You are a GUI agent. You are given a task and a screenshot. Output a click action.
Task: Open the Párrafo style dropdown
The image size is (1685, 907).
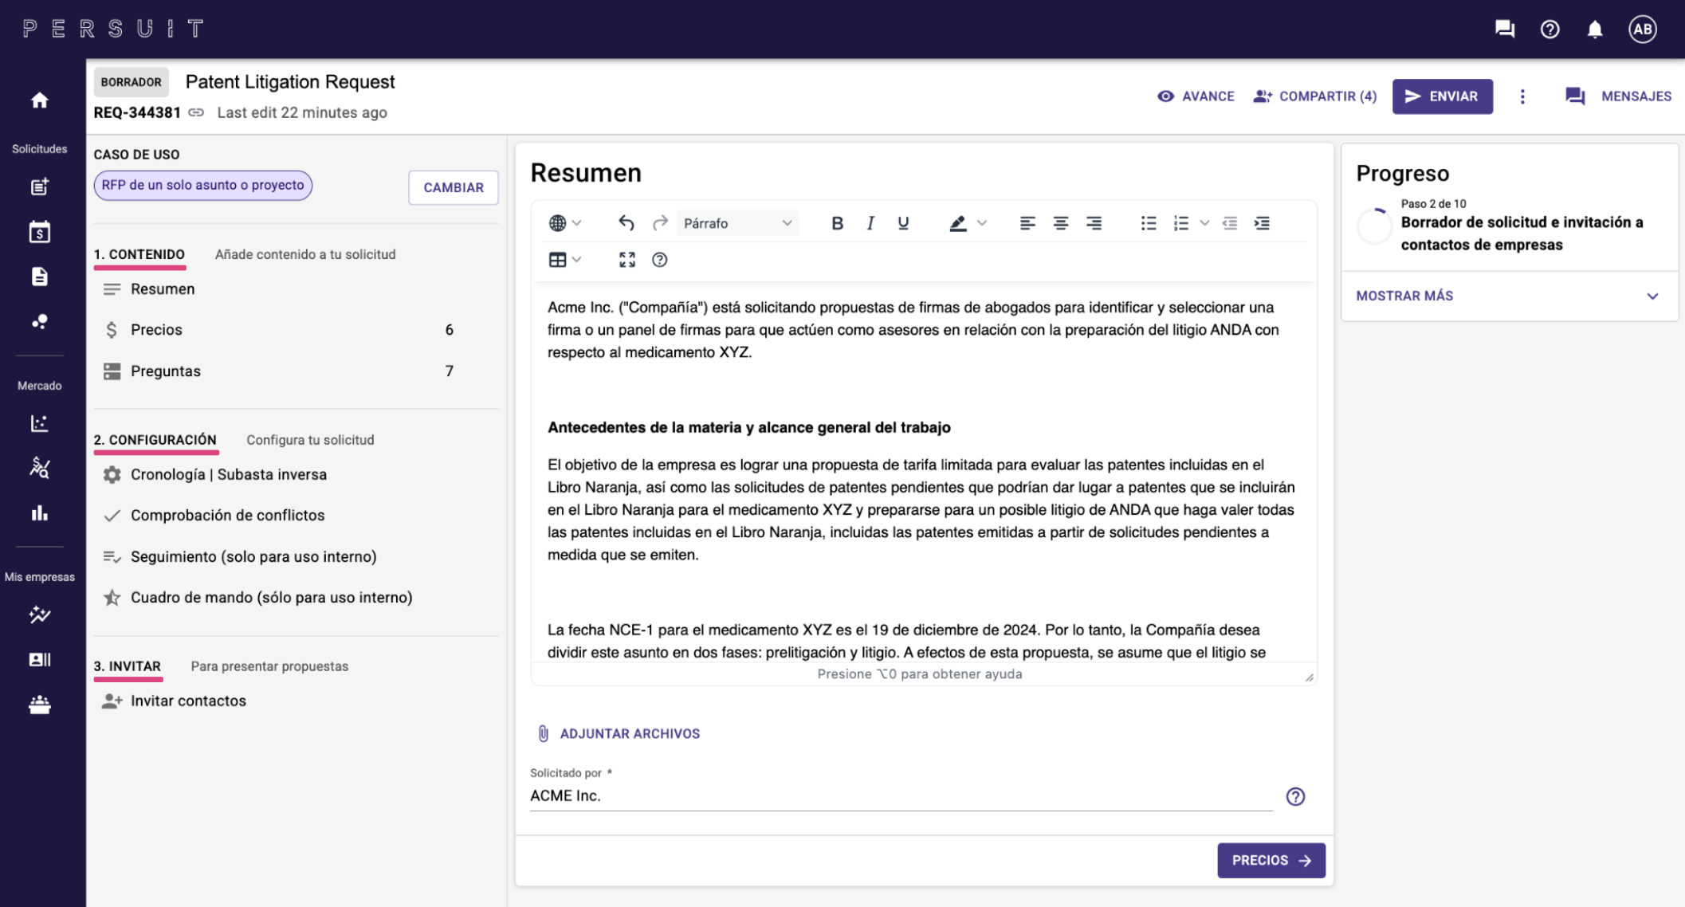point(737,223)
